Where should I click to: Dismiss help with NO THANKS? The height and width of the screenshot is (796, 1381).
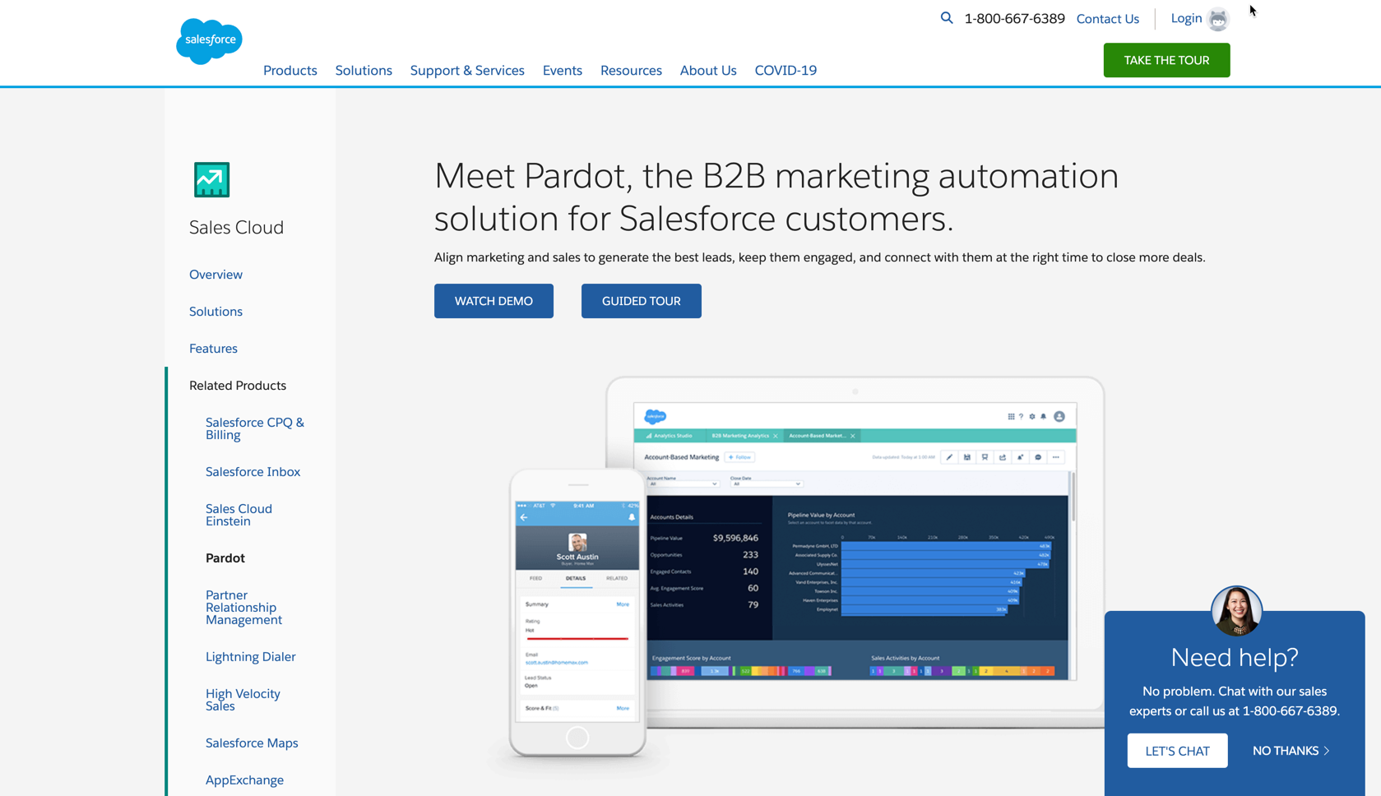click(1291, 751)
